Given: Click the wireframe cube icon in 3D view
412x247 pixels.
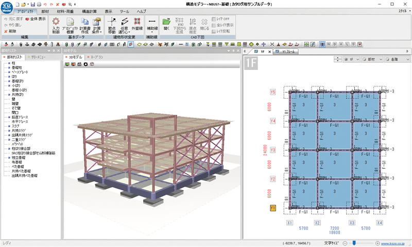Looking at the screenshot, I should [92, 64].
